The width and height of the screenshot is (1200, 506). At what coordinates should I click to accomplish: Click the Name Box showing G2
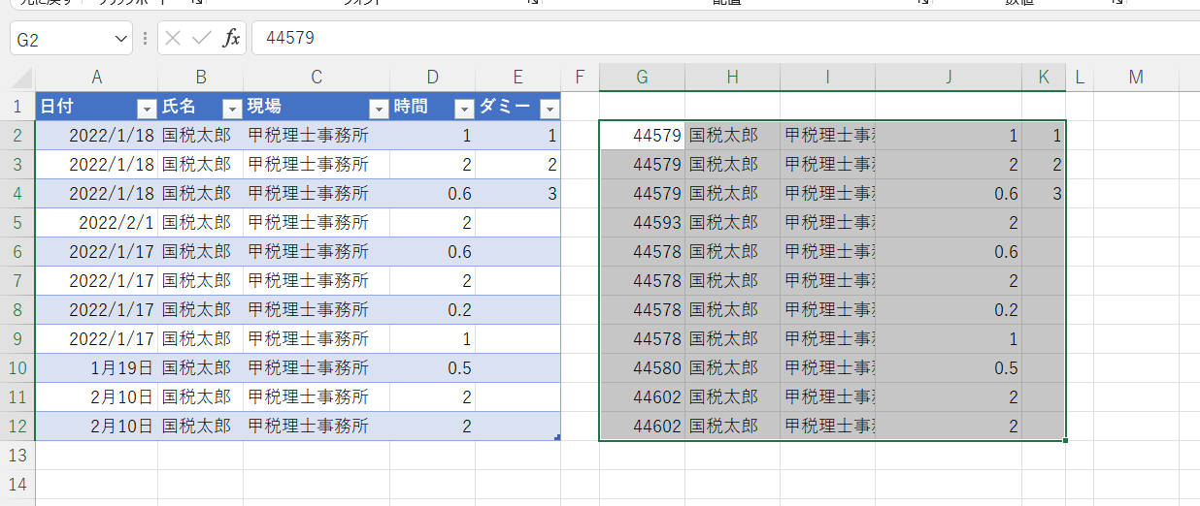click(58, 38)
